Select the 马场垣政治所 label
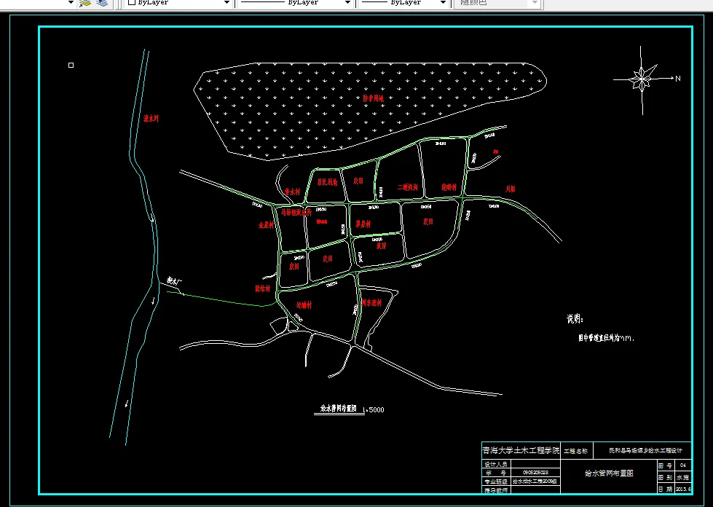 pyautogui.click(x=296, y=212)
